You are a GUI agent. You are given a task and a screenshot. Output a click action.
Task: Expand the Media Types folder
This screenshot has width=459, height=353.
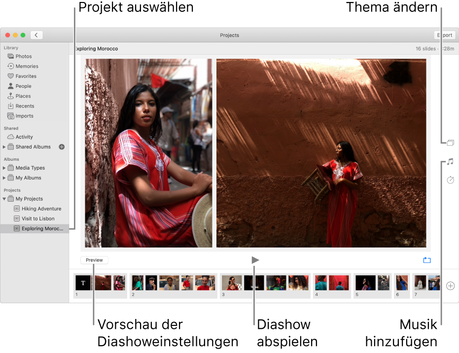[4, 168]
